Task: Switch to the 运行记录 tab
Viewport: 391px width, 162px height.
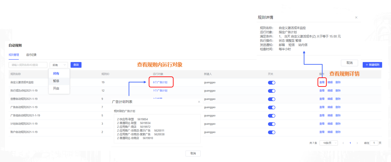Action: coord(31,55)
